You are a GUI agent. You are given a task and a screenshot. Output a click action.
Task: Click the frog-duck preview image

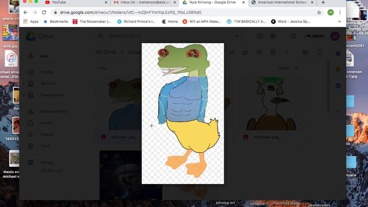click(183, 113)
